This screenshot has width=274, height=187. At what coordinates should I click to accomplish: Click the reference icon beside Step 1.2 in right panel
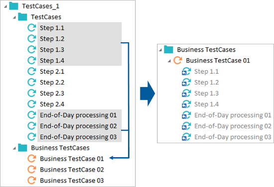point(186,83)
